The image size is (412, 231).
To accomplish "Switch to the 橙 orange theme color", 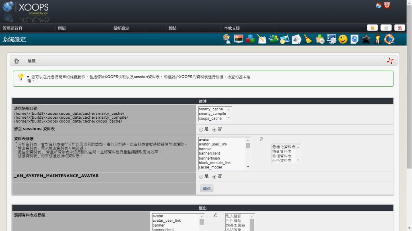I will pos(373,28).
